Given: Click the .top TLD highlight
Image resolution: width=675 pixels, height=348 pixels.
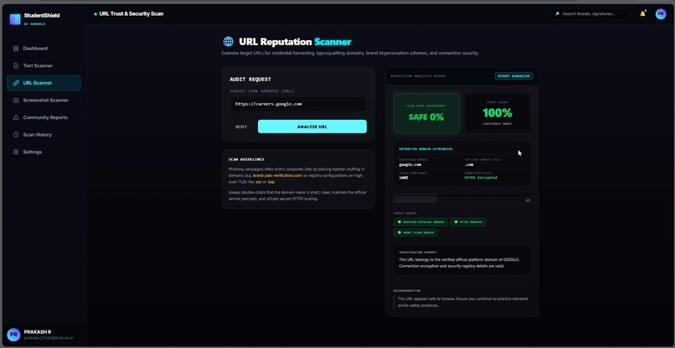Looking at the screenshot, I should [271, 182].
